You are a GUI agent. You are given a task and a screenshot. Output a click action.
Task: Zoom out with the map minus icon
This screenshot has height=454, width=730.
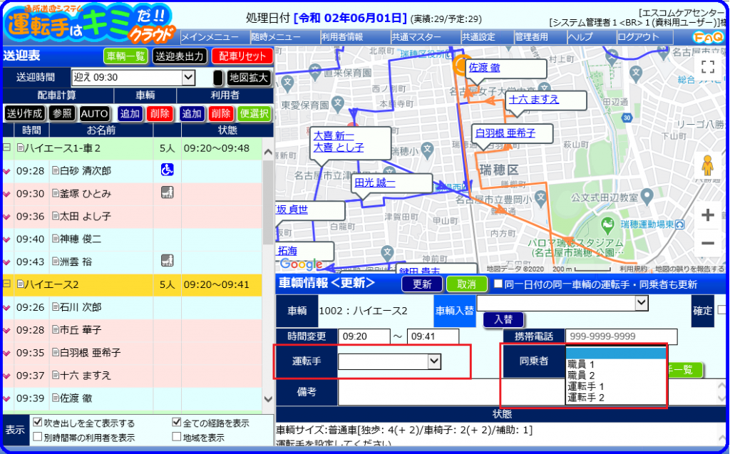click(x=708, y=243)
